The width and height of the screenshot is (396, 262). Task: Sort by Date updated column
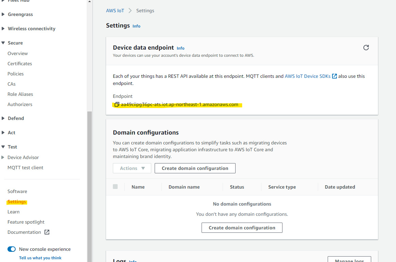[340, 187]
